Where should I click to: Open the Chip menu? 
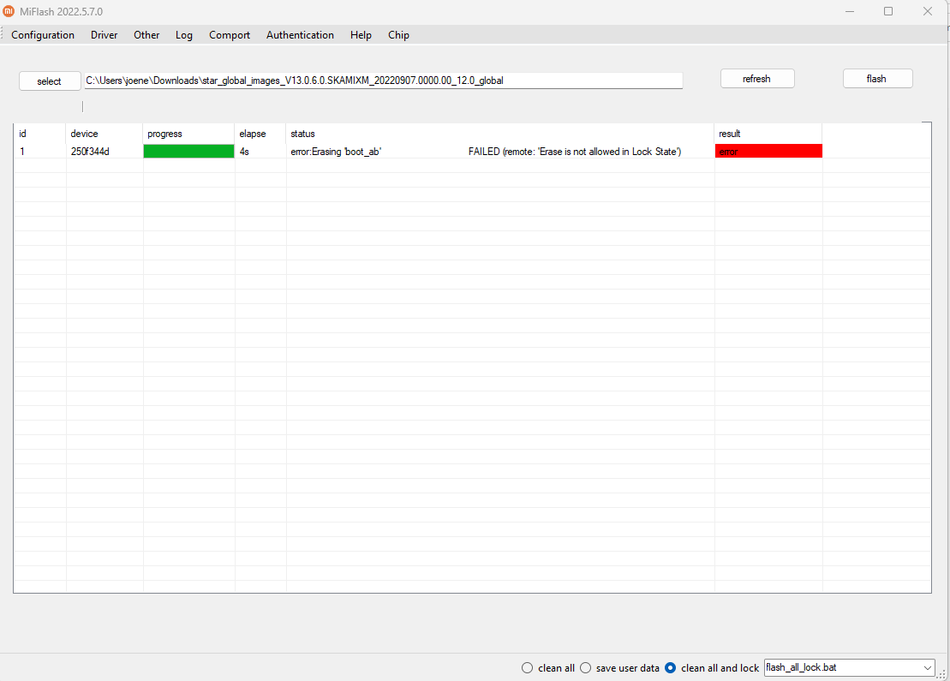click(398, 35)
